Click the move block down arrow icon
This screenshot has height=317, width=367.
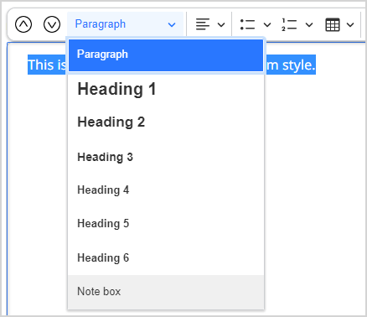point(52,24)
